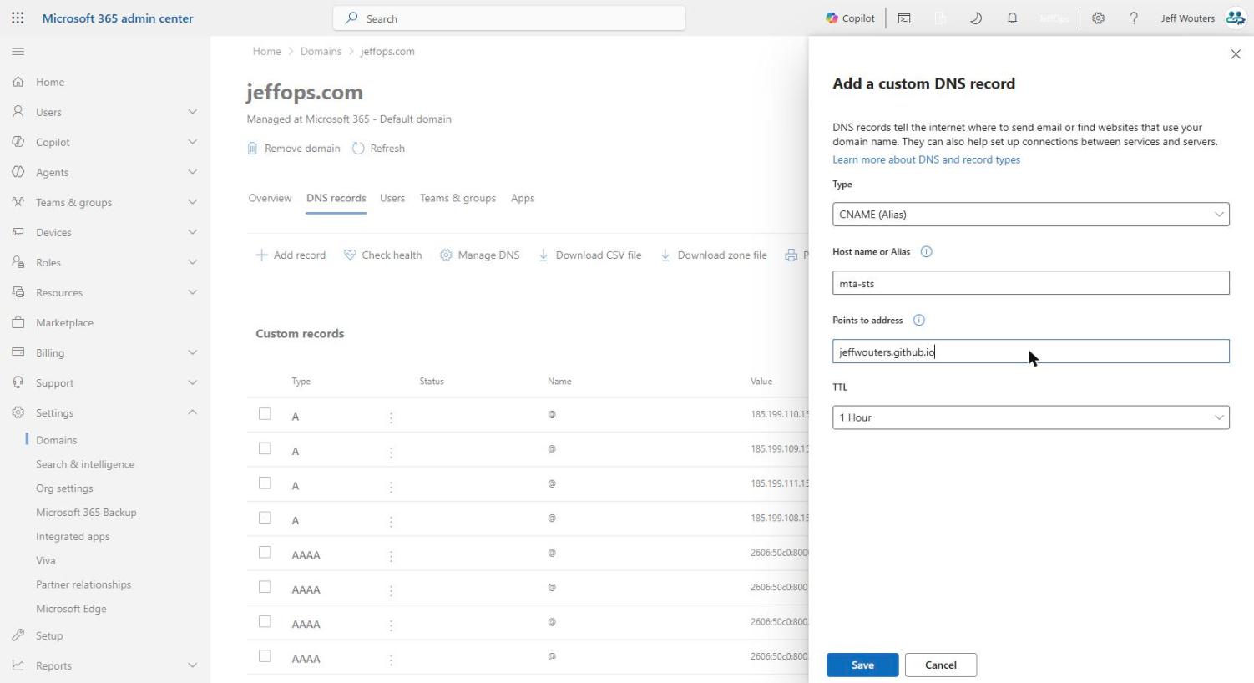The image size is (1254, 683).
Task: Click Reports chart icon in sidebar
Action: [18, 665]
